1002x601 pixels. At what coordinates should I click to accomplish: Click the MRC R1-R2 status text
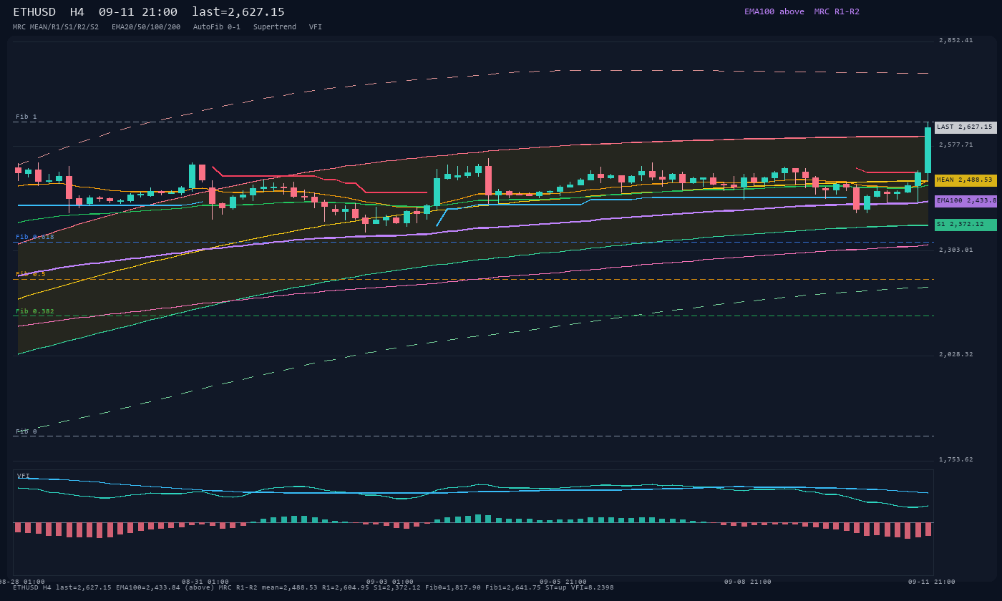click(837, 11)
